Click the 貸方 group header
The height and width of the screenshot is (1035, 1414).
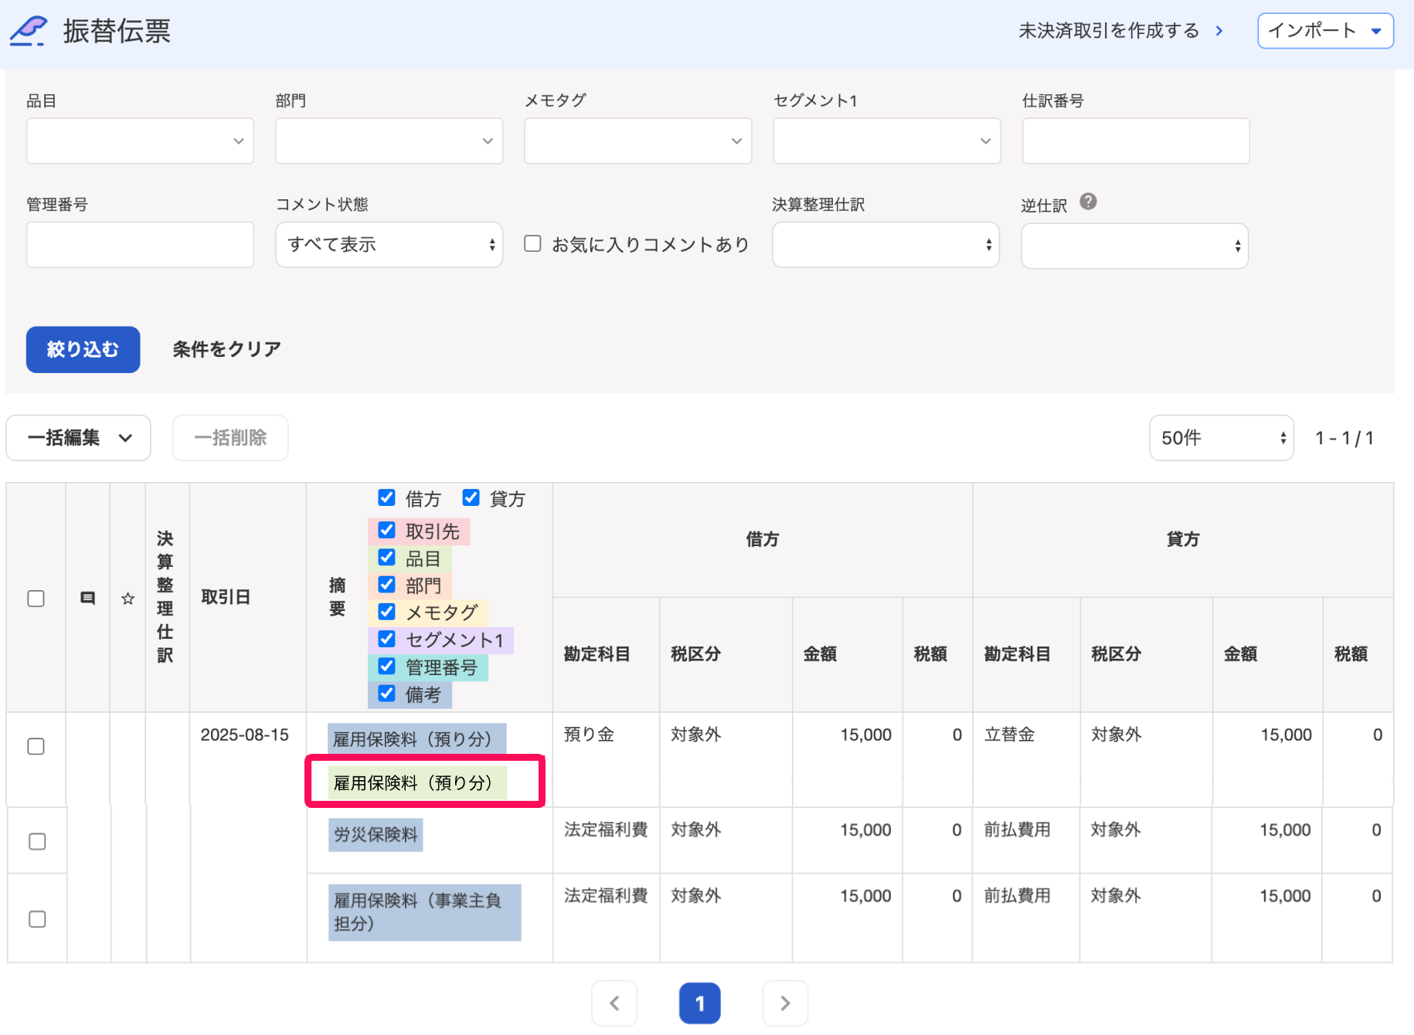[1182, 539]
